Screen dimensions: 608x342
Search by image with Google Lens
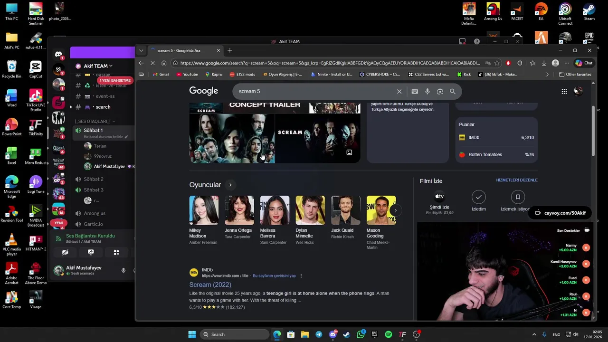(x=440, y=91)
